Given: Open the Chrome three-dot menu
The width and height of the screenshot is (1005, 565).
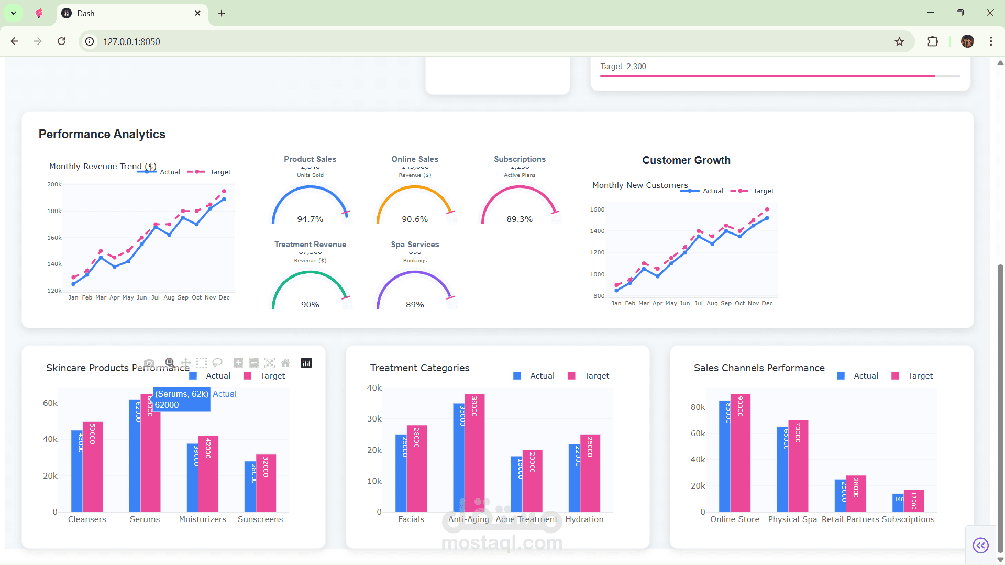Looking at the screenshot, I should (991, 41).
